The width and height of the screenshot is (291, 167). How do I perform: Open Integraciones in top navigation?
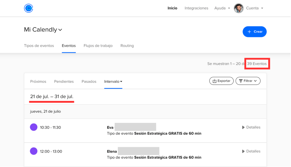(196, 8)
